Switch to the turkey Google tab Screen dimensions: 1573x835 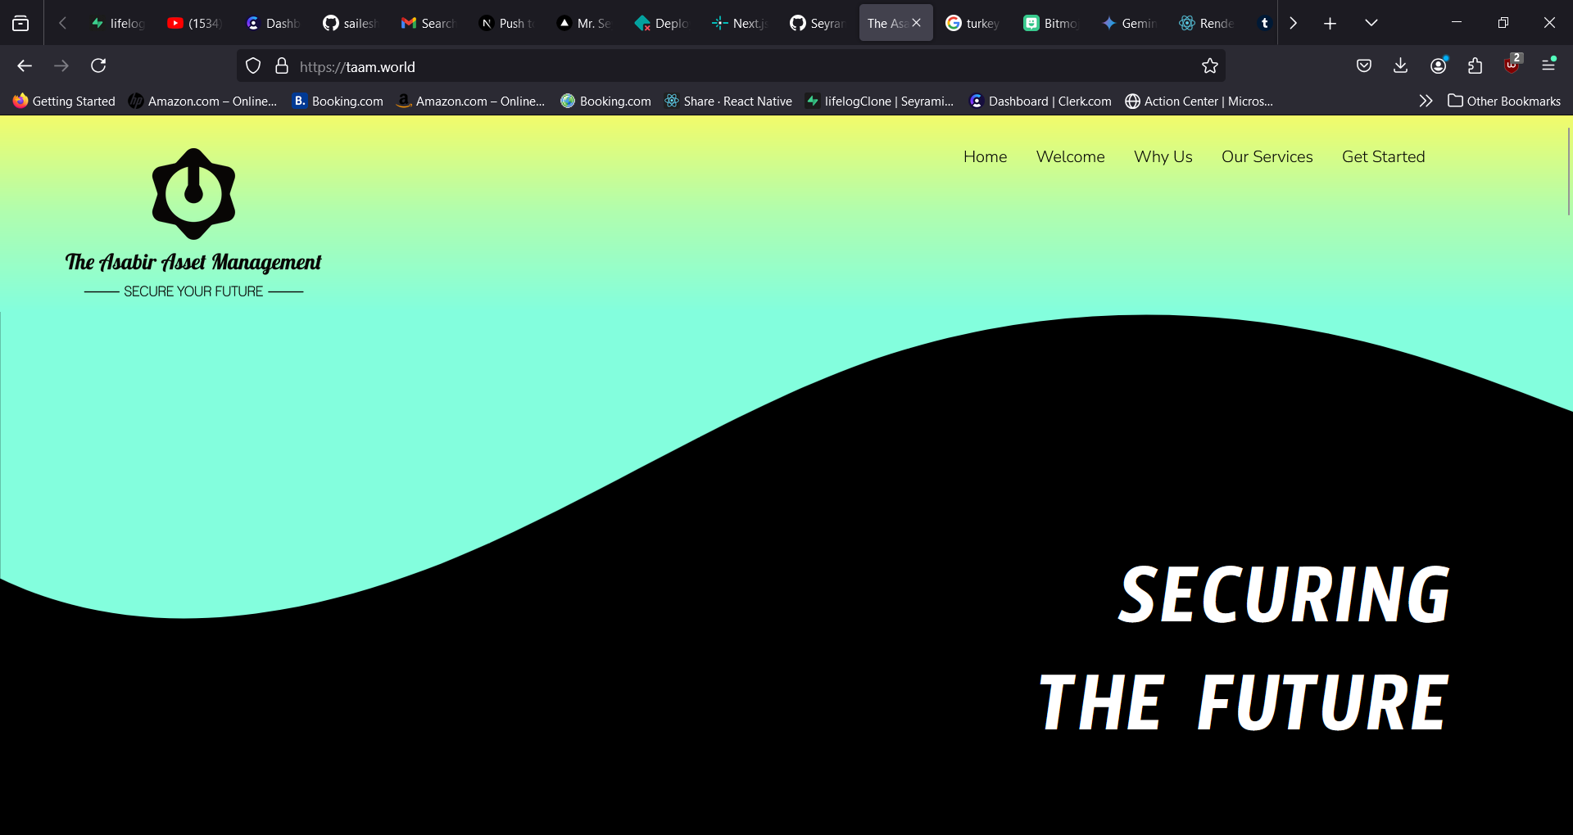tap(972, 23)
